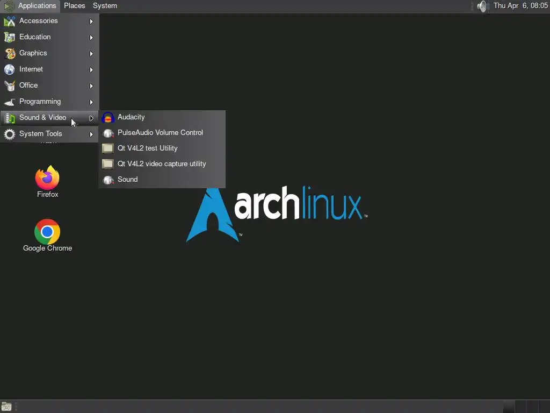Open the Applications menu
This screenshot has width=550, height=413.
coord(37,5)
